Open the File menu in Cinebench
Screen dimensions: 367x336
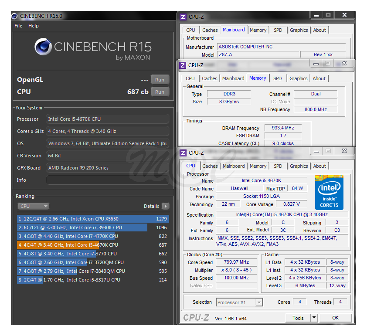click(18, 26)
